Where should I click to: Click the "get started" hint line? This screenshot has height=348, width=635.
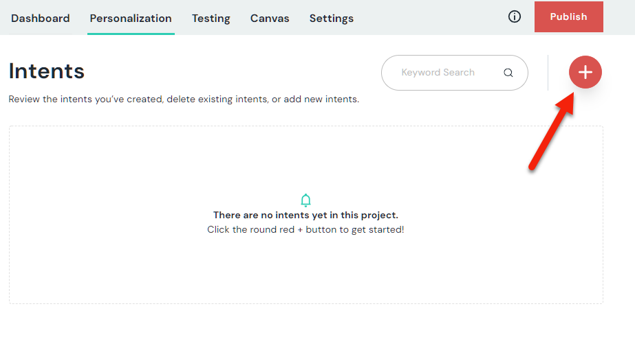click(x=305, y=229)
